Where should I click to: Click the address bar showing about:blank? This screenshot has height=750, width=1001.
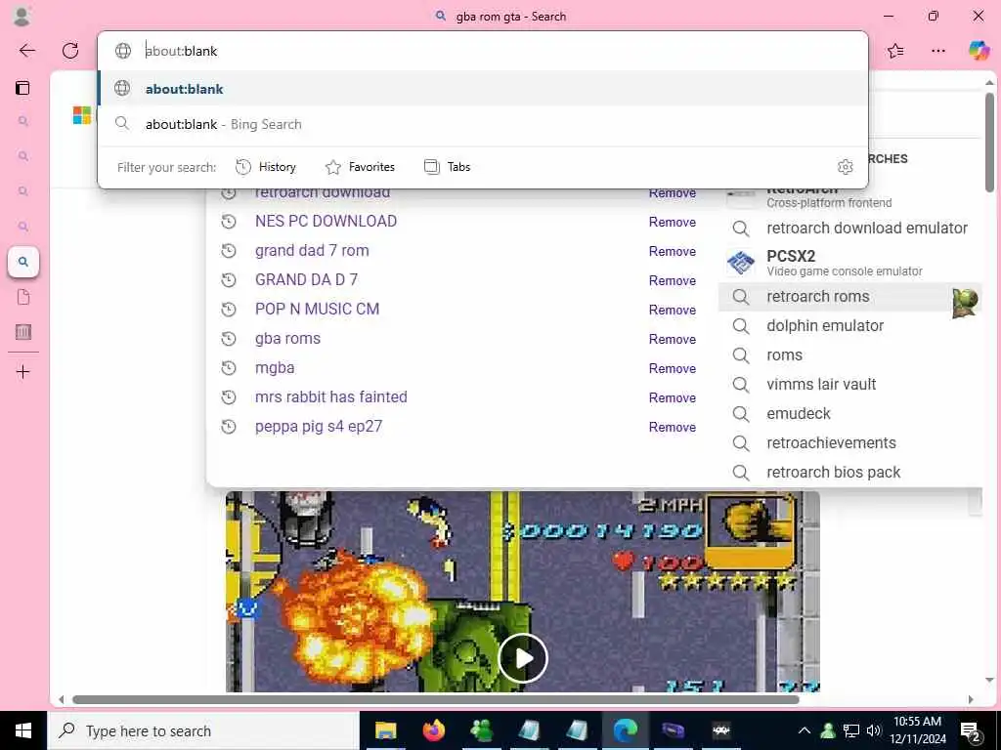[x=483, y=51]
